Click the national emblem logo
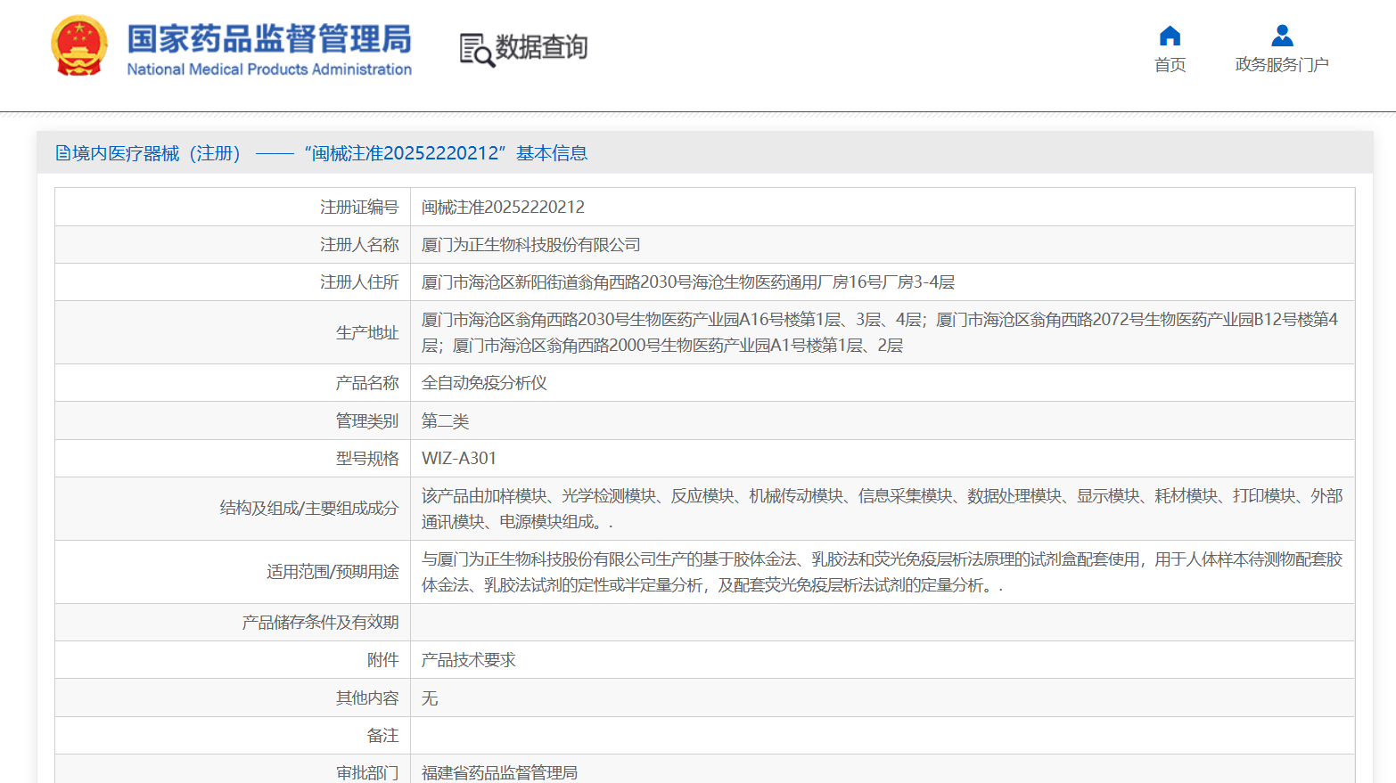 click(79, 46)
